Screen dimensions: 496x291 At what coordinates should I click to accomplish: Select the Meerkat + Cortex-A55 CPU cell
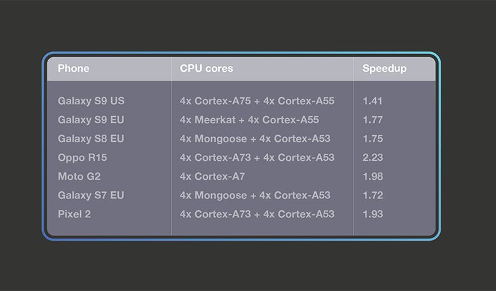(249, 120)
